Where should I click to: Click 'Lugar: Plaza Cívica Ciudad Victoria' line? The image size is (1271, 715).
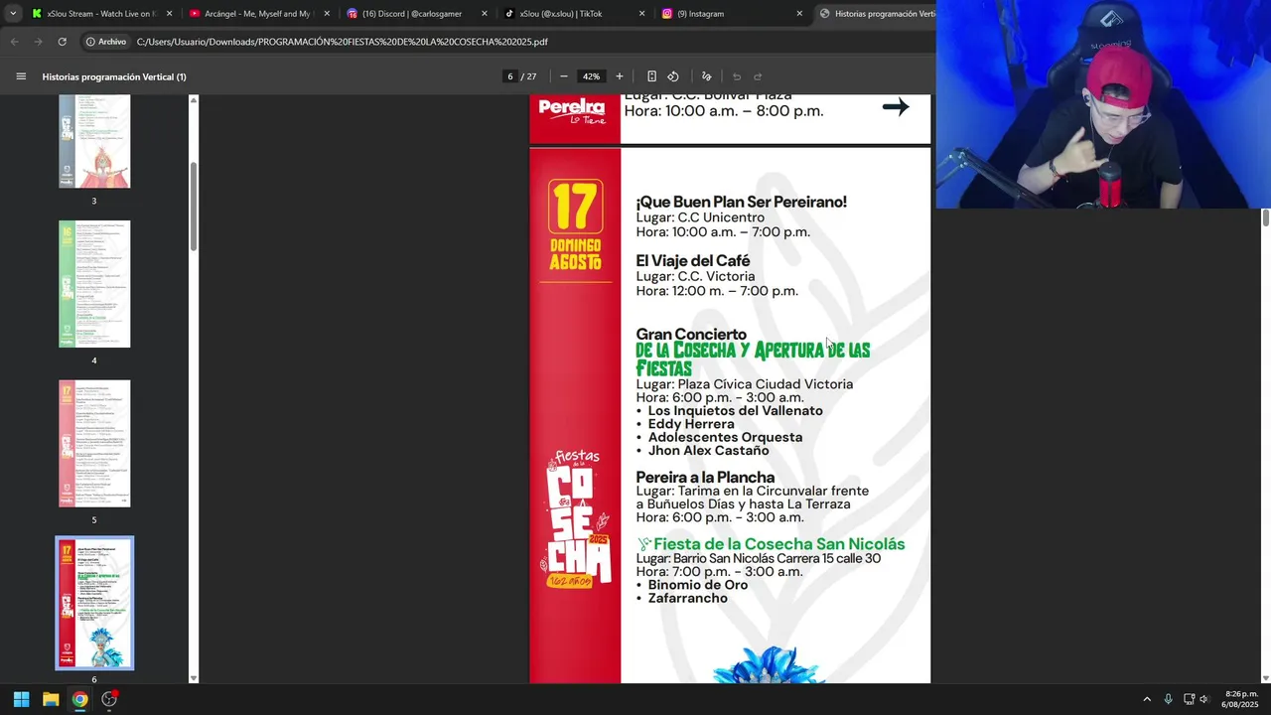(744, 384)
